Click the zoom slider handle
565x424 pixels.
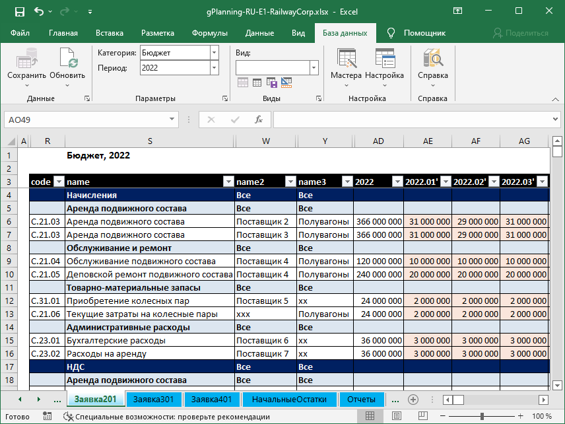482,416
